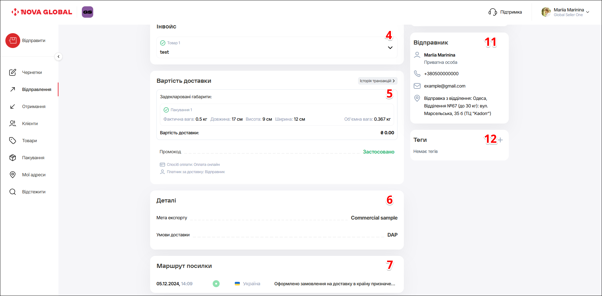The image size is (602, 296).
Task: Click the Товари tag icon
Action: [x=13, y=141]
